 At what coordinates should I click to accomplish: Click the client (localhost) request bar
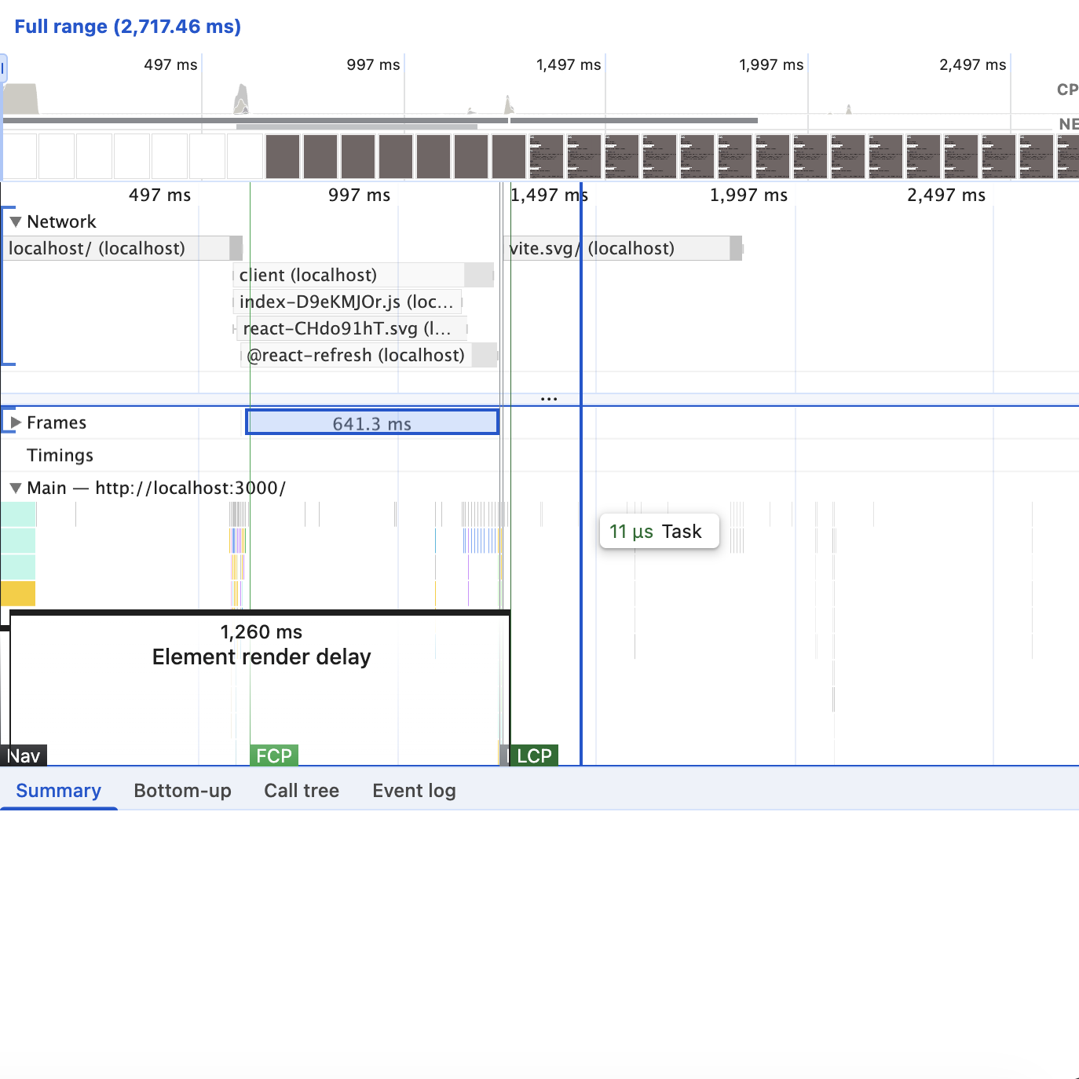pyautogui.click(x=349, y=276)
